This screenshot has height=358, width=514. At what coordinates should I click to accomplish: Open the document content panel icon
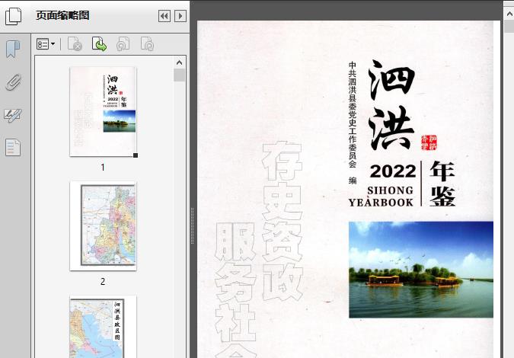[x=13, y=147]
